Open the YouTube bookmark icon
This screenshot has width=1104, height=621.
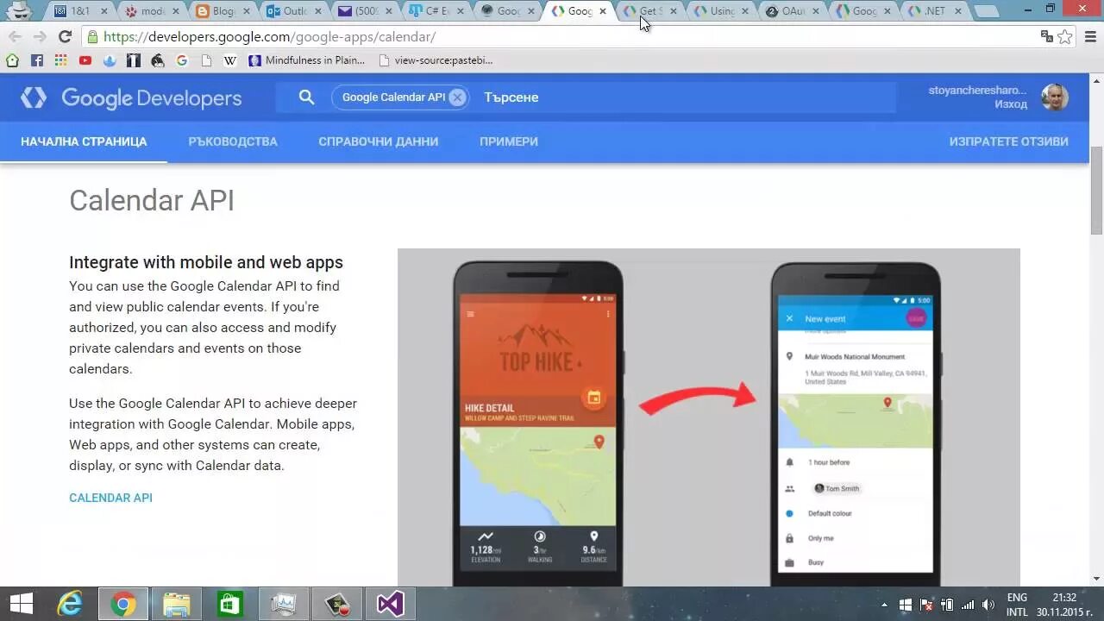[85, 60]
